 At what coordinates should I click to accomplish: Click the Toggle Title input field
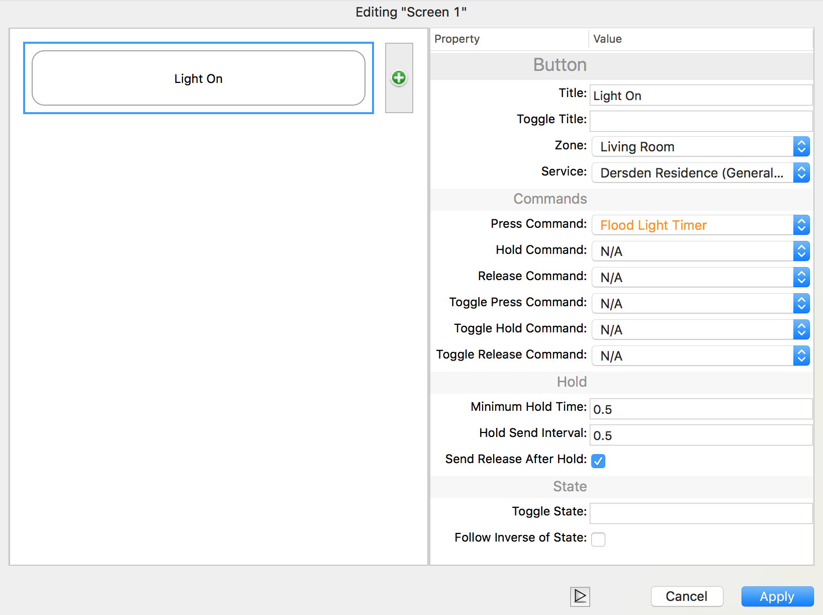coord(700,121)
